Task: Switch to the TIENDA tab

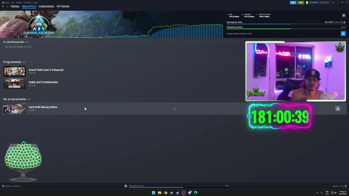Action: pyautogui.click(x=15, y=6)
